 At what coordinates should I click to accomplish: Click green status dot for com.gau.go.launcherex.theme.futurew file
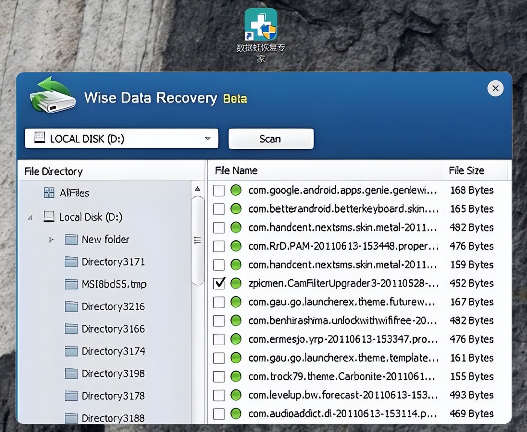[x=236, y=302]
